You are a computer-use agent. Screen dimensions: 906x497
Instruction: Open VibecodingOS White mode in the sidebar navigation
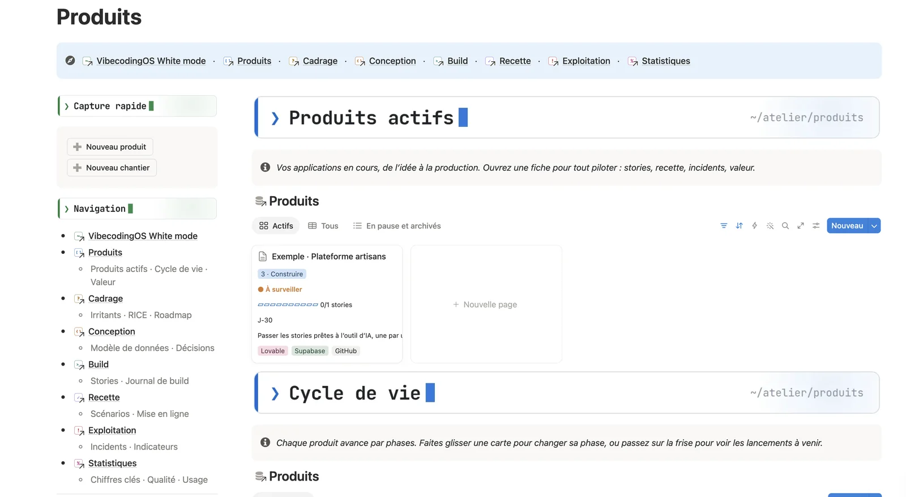[x=143, y=236]
